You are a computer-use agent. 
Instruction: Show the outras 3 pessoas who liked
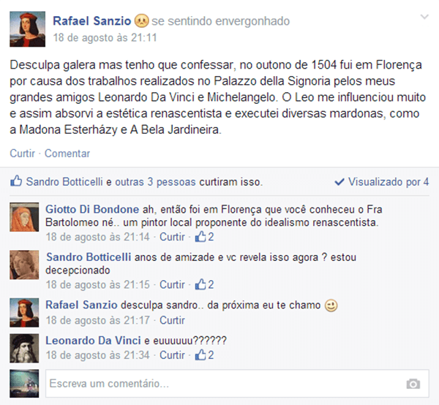(155, 182)
